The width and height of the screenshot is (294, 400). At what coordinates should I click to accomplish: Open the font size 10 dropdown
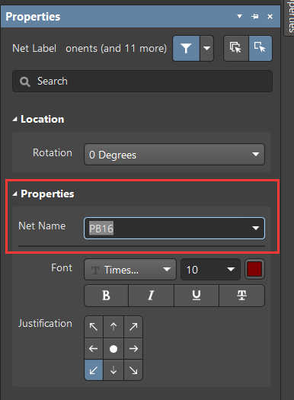tap(210, 270)
